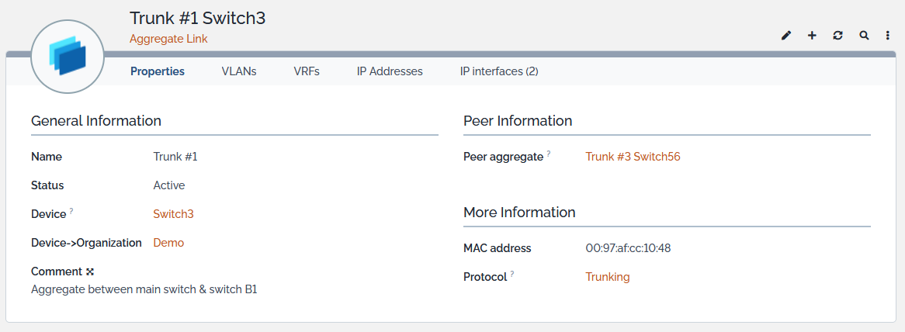Image resolution: width=905 pixels, height=332 pixels.
Task: Click the plus icon to add new
Action: pos(812,36)
